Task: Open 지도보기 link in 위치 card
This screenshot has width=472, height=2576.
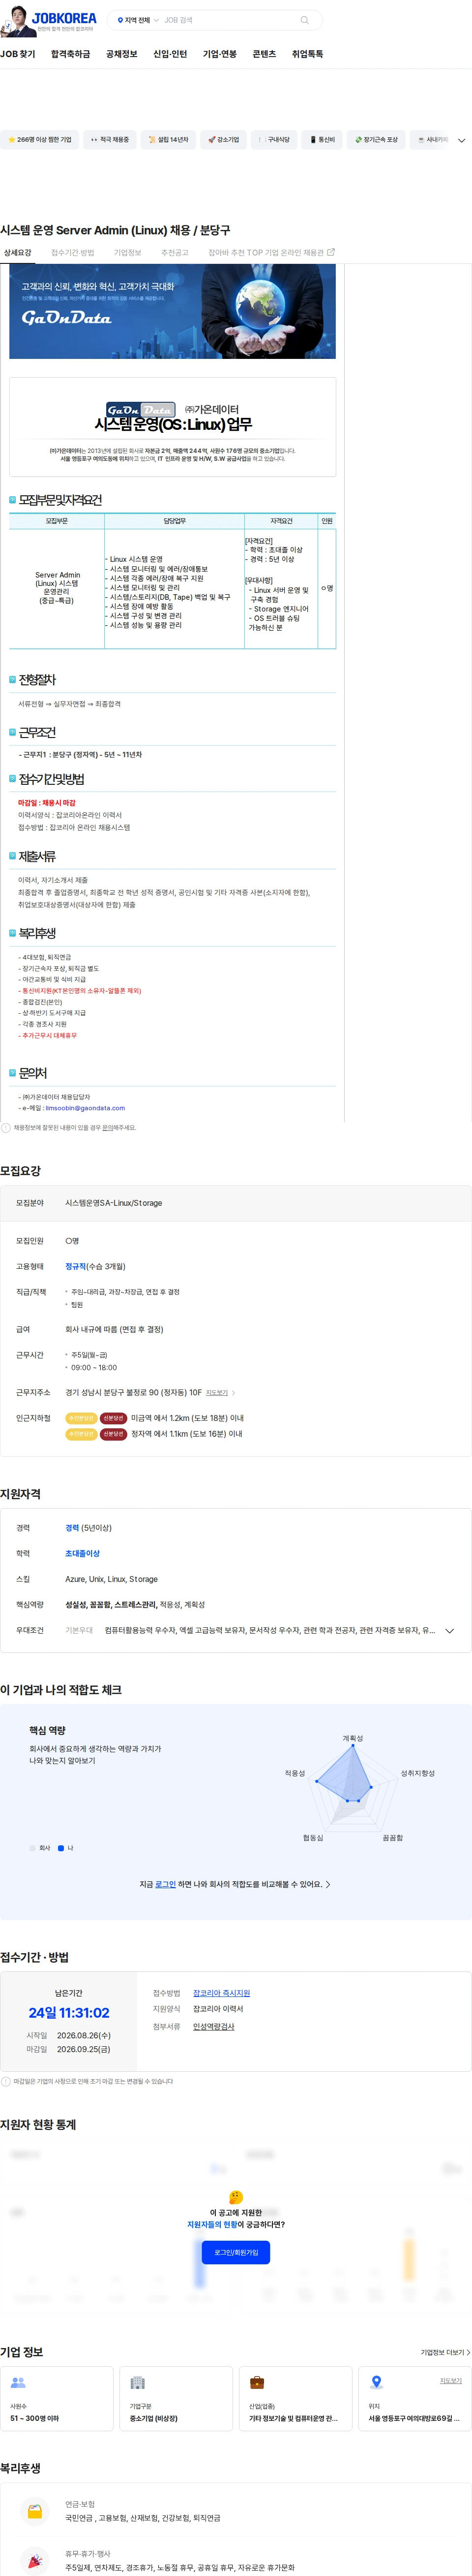Action: 451,2381
